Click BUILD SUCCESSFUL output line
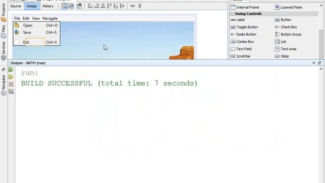The width and height of the screenshot is (325, 183). tap(109, 83)
